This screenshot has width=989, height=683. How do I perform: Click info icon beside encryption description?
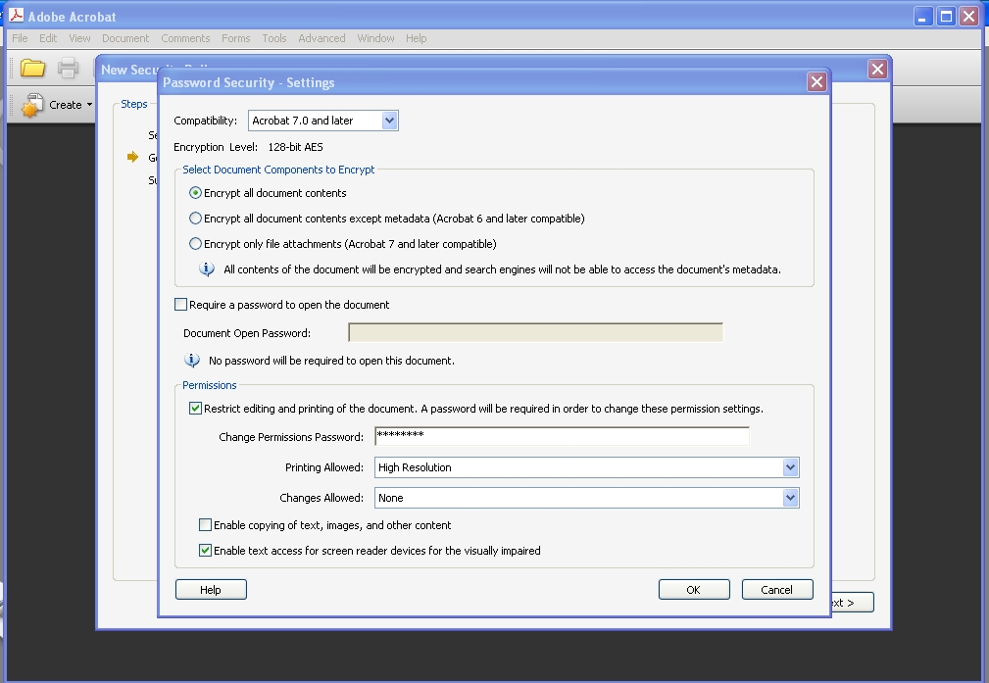point(206,269)
